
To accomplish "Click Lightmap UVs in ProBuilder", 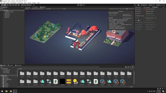I will click(x=150, y=18).
